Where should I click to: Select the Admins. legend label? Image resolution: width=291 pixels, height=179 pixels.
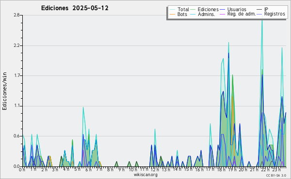(207, 14)
